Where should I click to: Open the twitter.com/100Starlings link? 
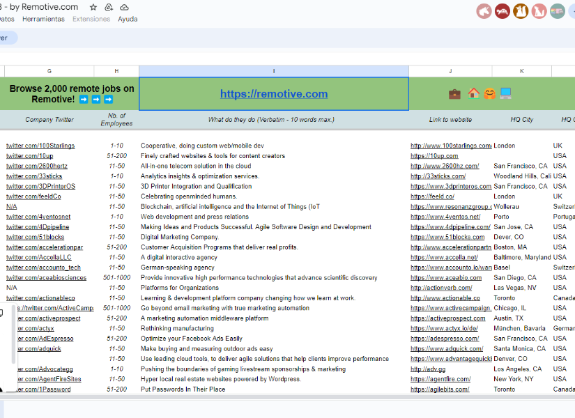40,146
